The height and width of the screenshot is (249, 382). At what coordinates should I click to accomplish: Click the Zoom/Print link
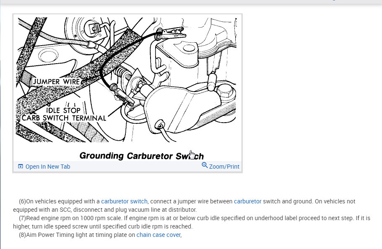(x=224, y=167)
